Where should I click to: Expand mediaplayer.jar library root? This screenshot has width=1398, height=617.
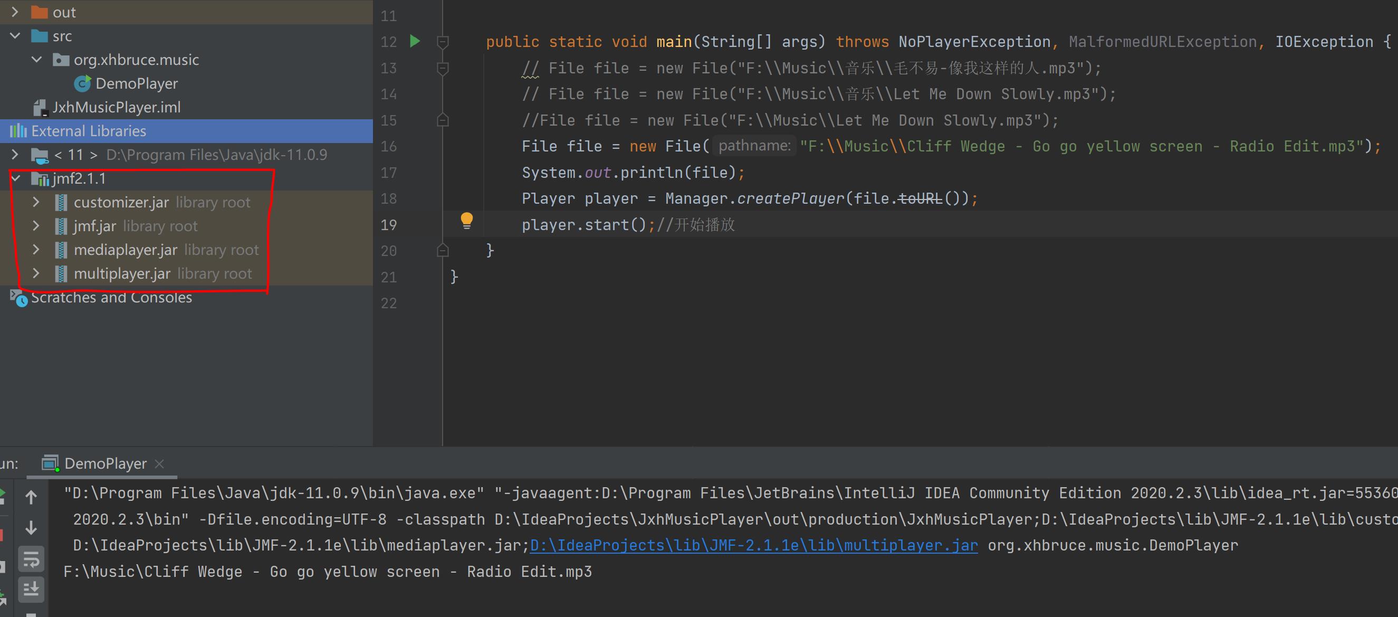coord(36,250)
